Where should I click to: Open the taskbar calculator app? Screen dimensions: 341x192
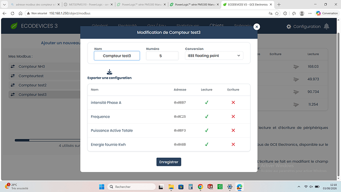(x=190, y=187)
